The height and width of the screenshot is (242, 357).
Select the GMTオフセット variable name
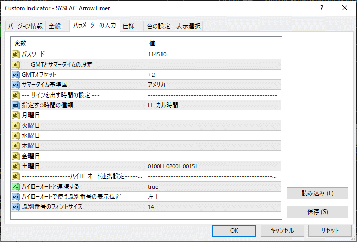(39, 75)
